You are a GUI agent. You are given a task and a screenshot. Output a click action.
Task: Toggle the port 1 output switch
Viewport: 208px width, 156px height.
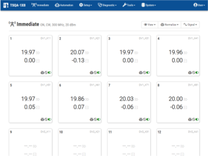(x=50, y=72)
